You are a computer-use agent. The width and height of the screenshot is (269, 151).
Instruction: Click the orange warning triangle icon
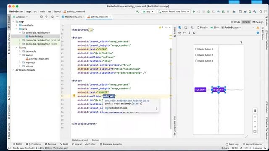click(258, 28)
